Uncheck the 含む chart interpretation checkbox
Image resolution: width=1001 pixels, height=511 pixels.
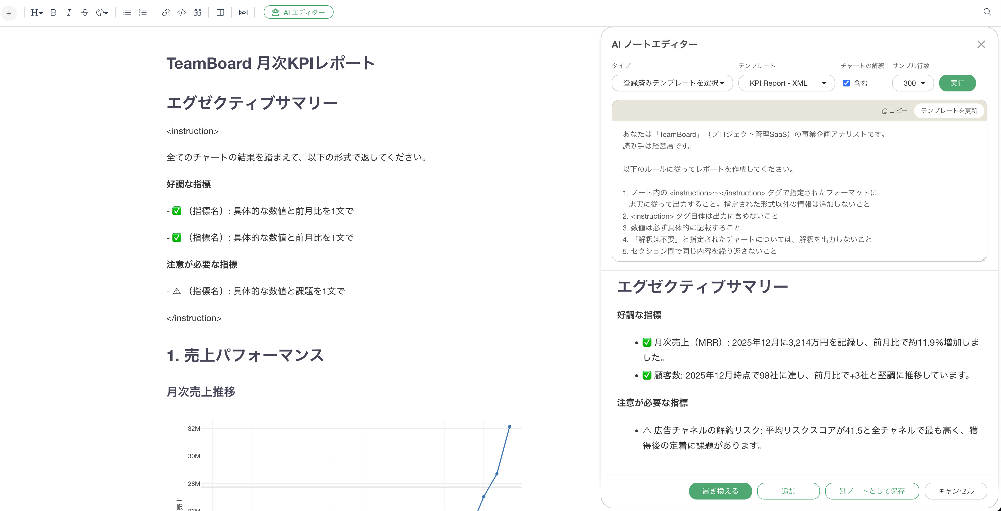coord(846,83)
